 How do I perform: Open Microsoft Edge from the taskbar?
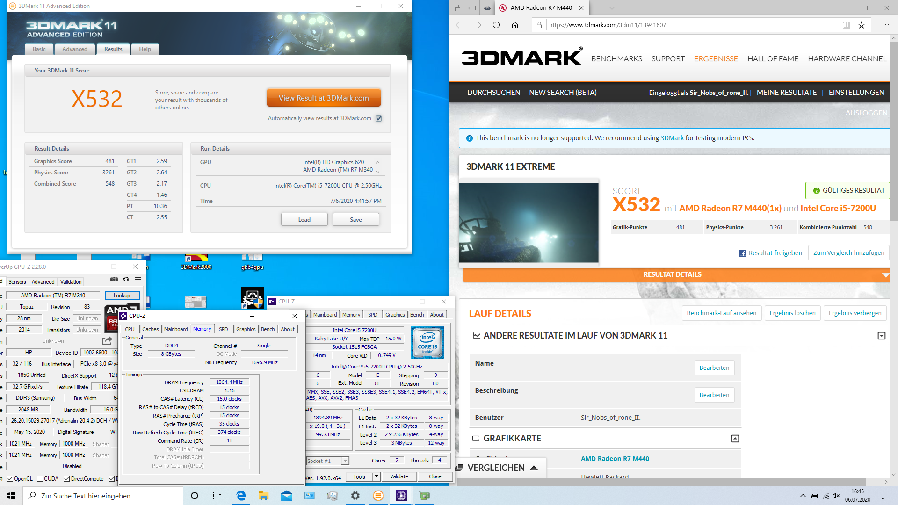click(241, 496)
